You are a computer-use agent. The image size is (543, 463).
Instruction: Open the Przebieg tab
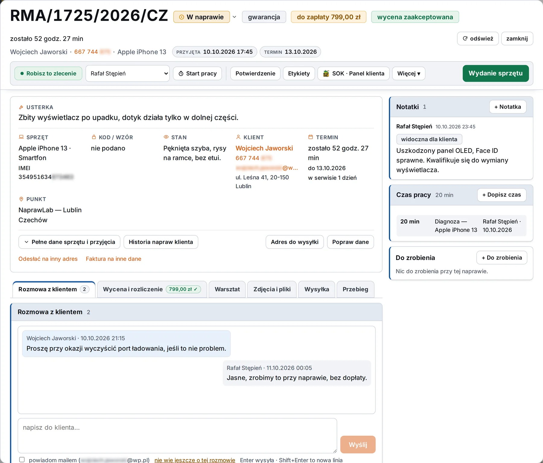pos(355,289)
